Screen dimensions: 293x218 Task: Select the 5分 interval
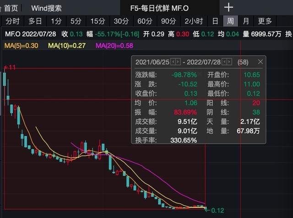point(76,21)
